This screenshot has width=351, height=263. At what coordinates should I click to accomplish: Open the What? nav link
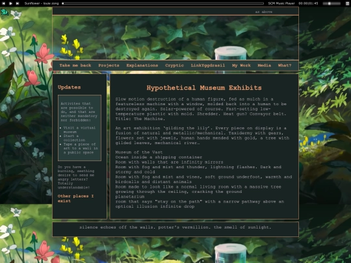tap(285, 66)
